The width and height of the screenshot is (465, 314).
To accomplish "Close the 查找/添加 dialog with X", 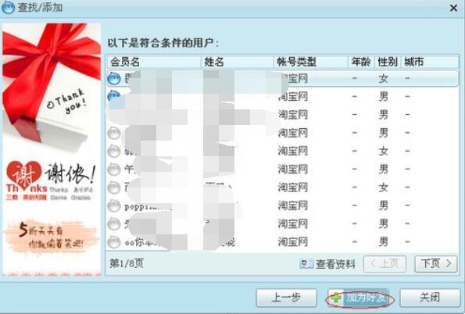I will click(453, 8).
